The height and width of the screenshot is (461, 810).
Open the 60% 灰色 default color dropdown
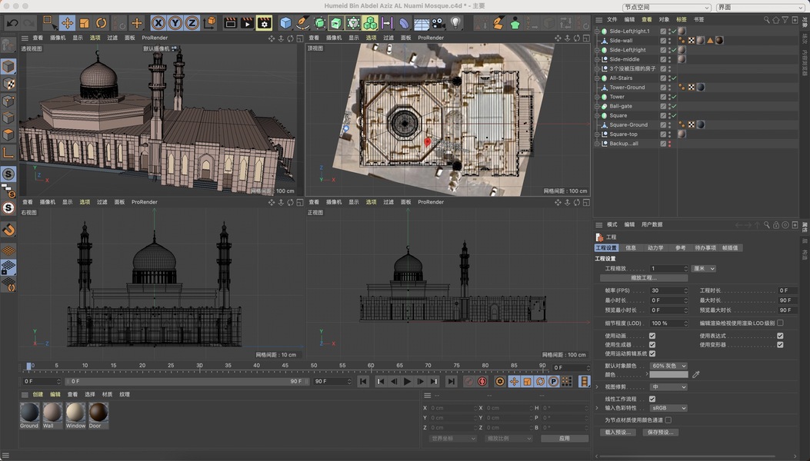coord(668,366)
